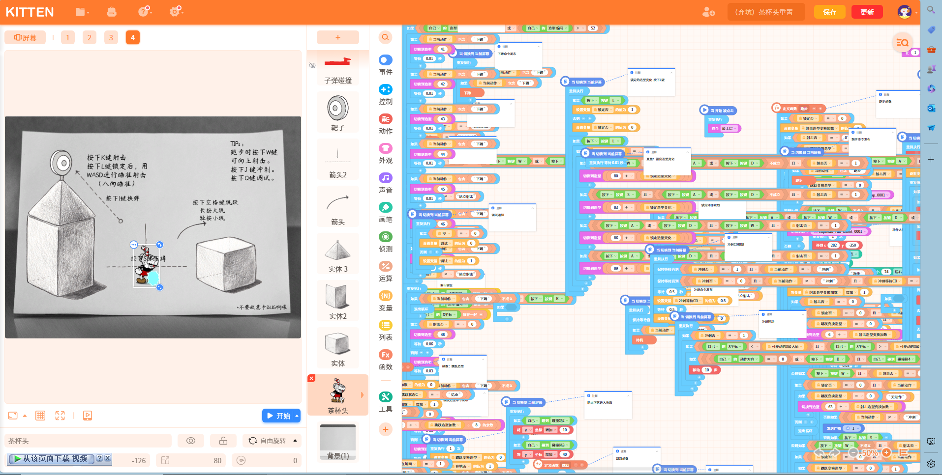942x475 pixels.
Task: Switch to the 屏幕 screens tab
Action: click(25, 37)
